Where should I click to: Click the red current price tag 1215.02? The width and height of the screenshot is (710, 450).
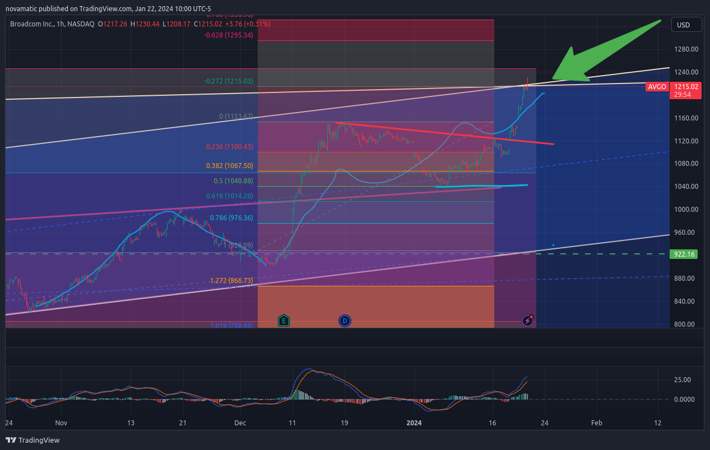(x=686, y=87)
